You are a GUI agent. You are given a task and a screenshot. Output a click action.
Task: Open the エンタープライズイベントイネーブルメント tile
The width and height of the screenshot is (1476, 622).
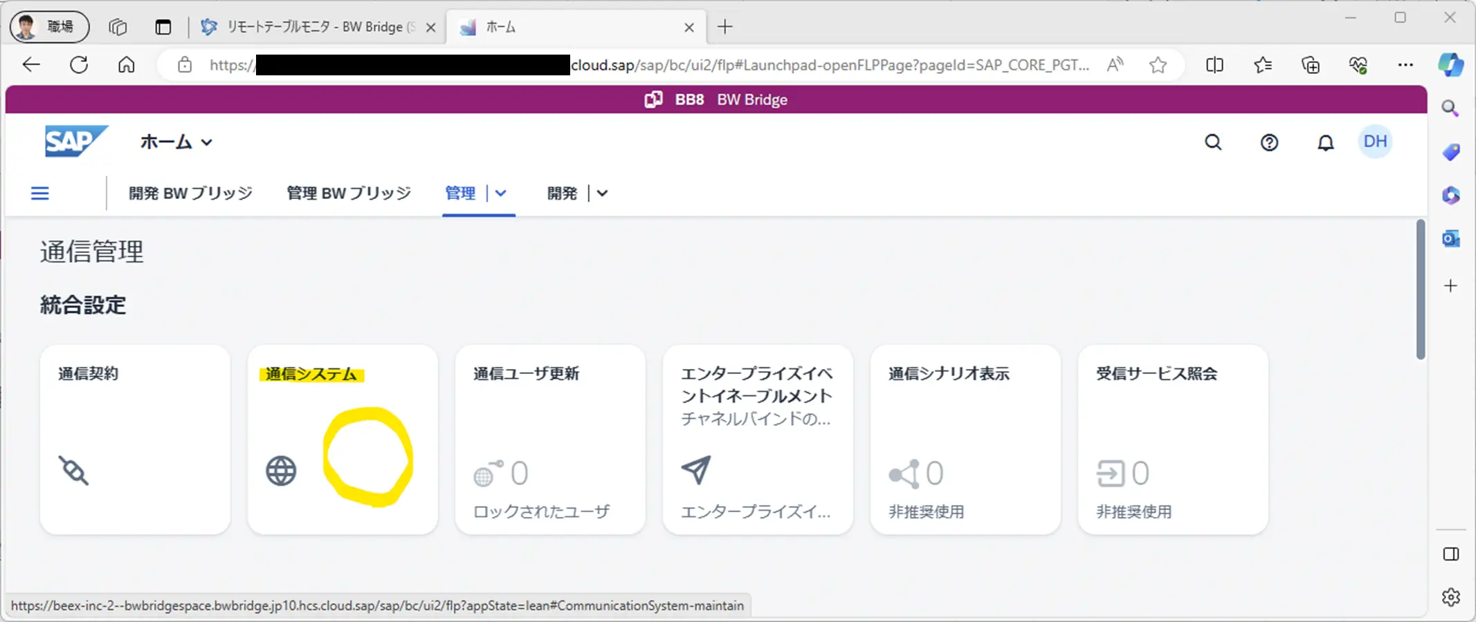pos(758,440)
